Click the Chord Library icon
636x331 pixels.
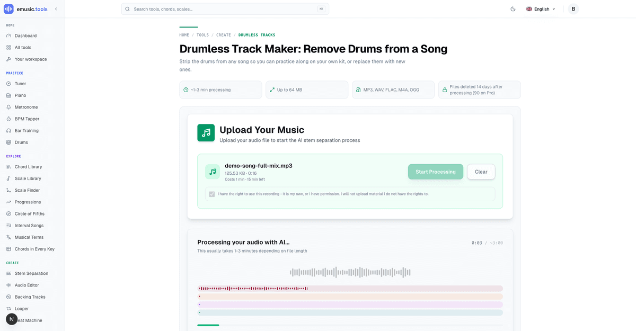[8, 167]
